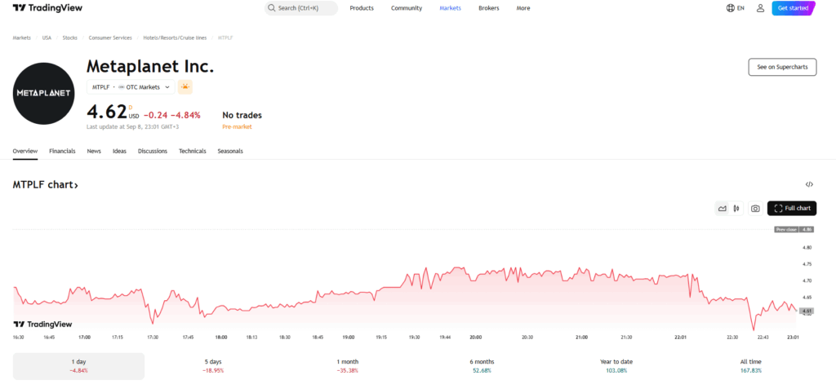The image size is (836, 384).
Task: Switch to the Seasonals tab
Action: 230,152
